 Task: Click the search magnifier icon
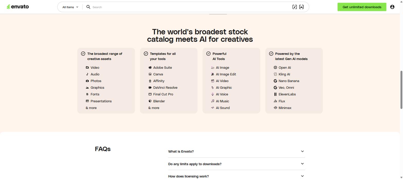tap(88, 7)
